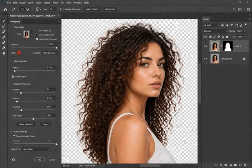Open the Kind filter dropdown in Layers
Screen dimensions: 252x168
[x=211, y=25]
